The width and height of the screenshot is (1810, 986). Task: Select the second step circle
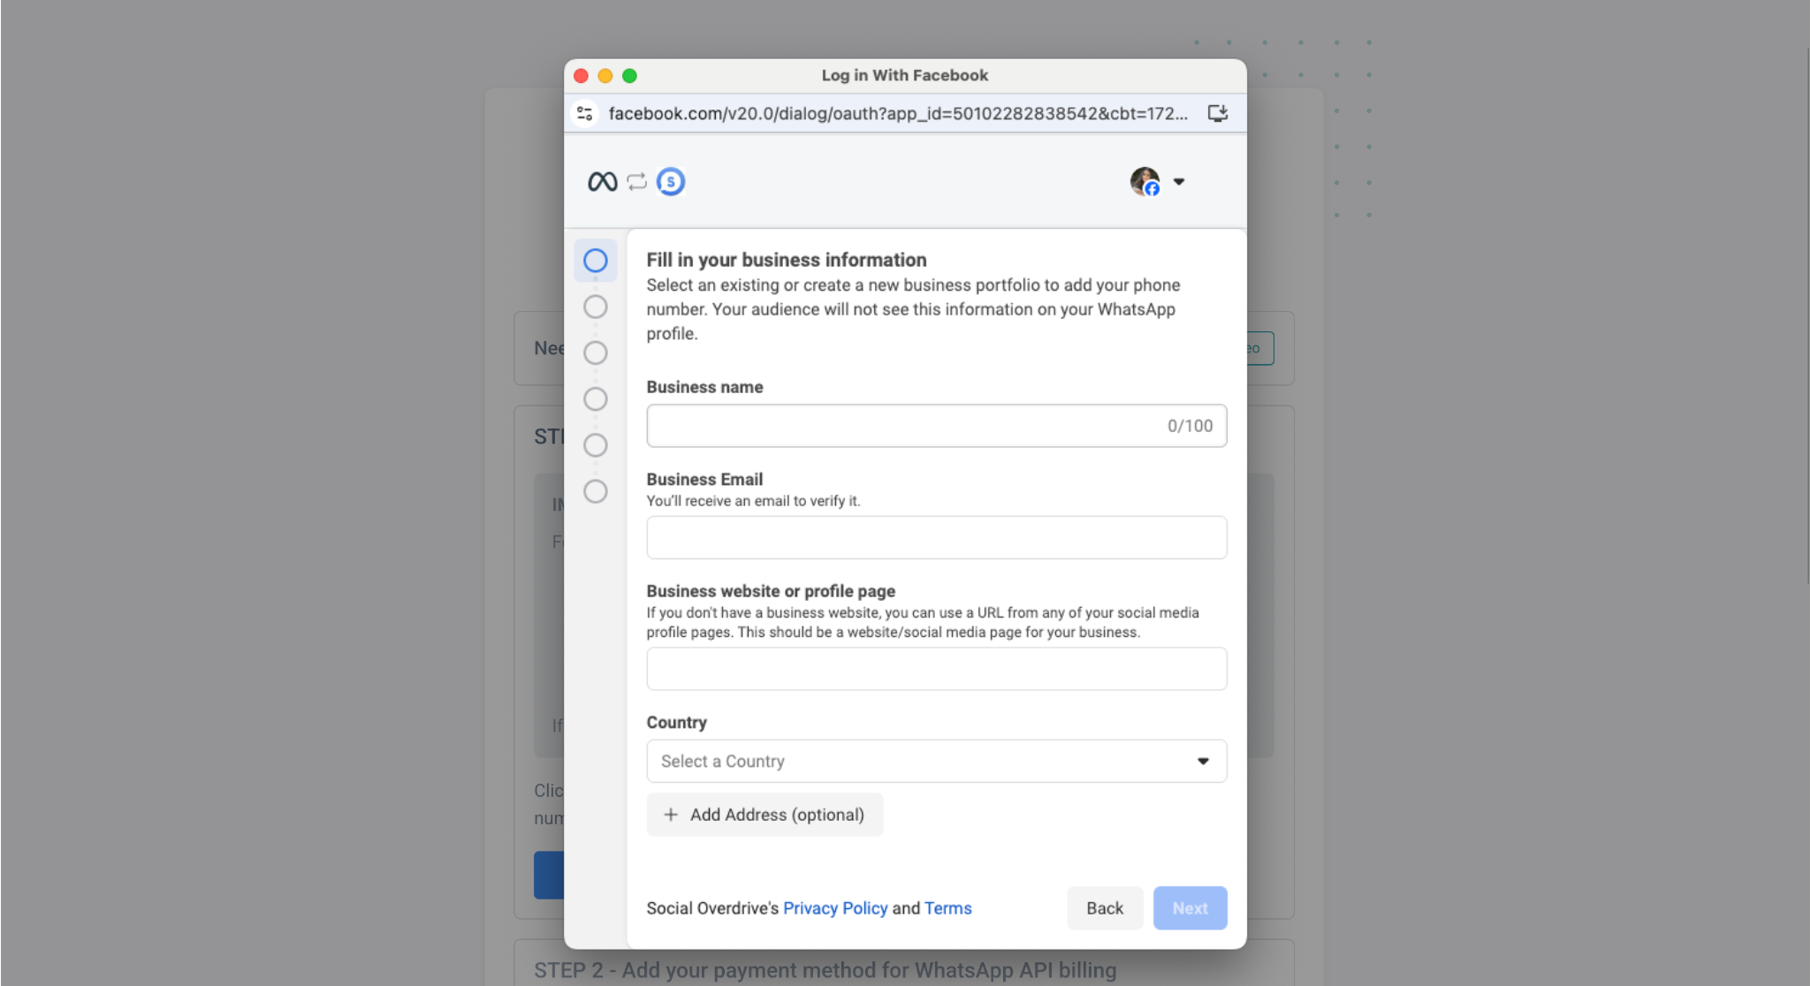click(596, 307)
